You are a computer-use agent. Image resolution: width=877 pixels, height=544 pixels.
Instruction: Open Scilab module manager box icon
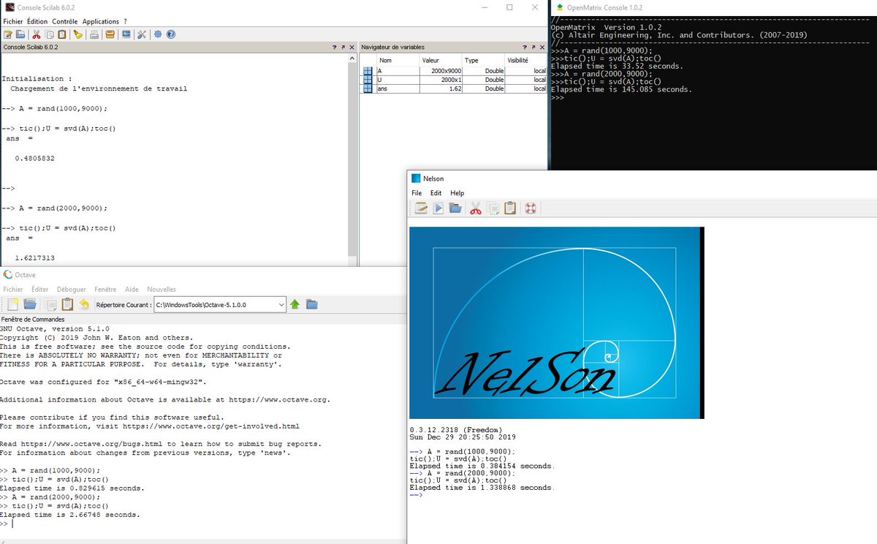tap(110, 34)
